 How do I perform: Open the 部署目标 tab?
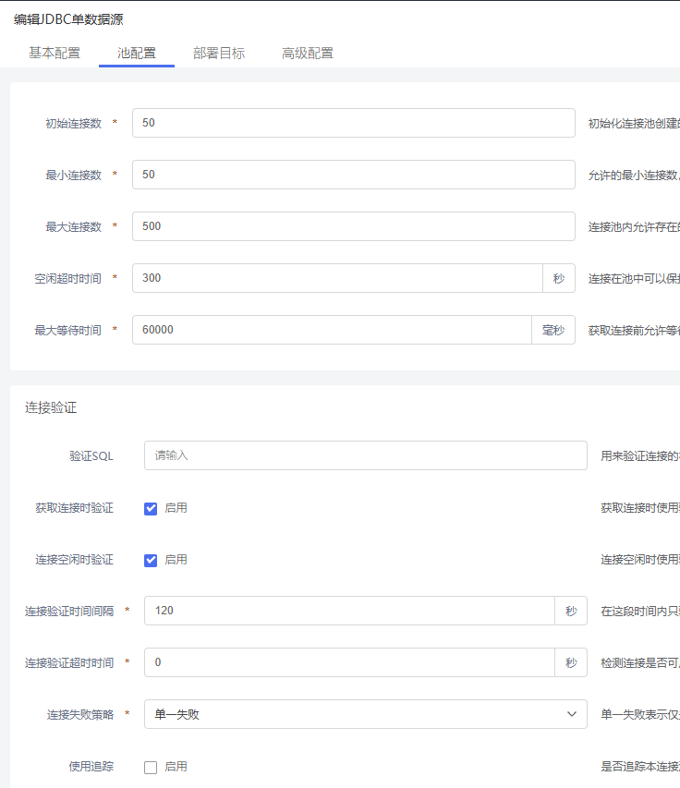[219, 53]
